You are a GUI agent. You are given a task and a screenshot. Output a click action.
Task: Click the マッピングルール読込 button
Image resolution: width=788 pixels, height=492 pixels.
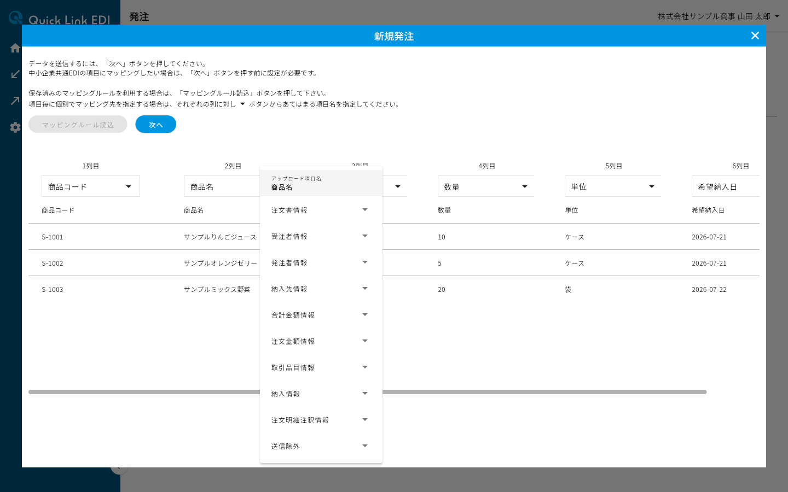point(78,124)
